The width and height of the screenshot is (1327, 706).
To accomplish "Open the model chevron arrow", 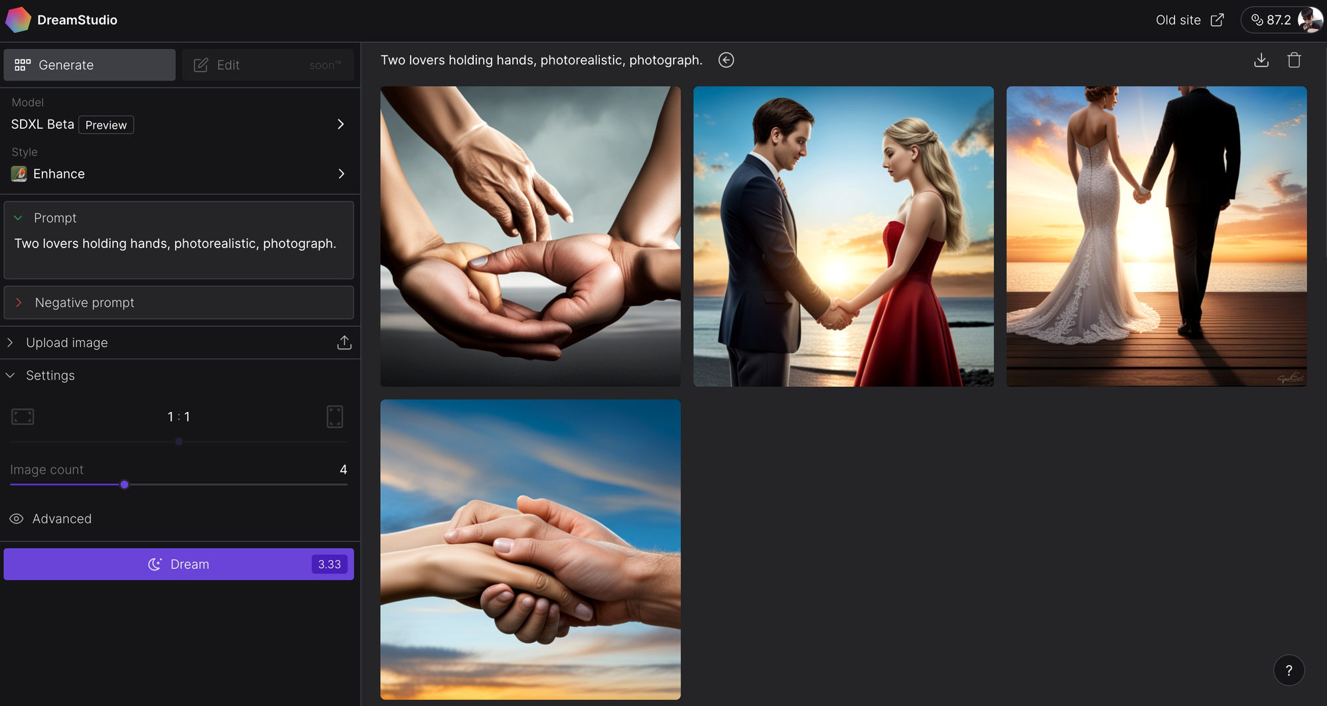I will (x=341, y=124).
